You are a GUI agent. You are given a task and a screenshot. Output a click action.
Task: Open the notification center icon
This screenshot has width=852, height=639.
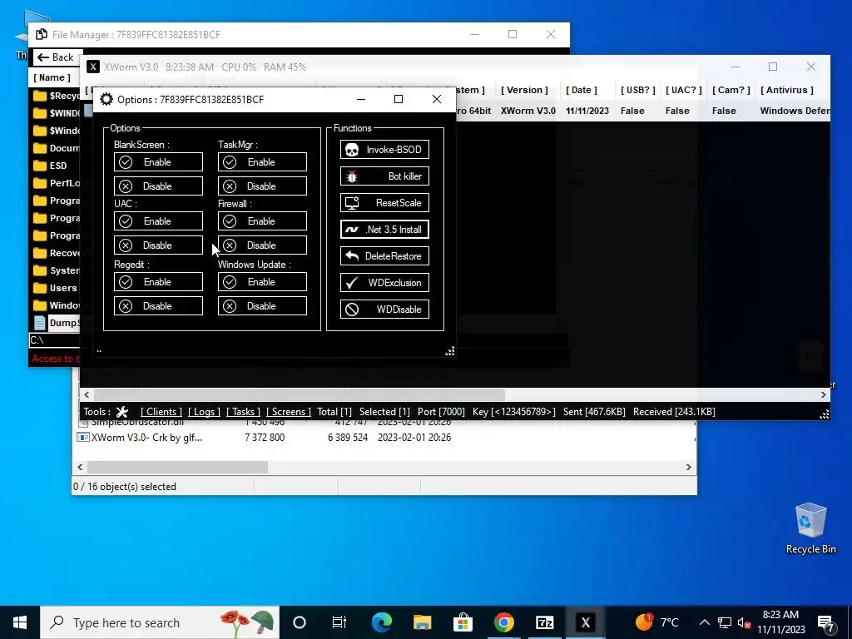tap(826, 623)
